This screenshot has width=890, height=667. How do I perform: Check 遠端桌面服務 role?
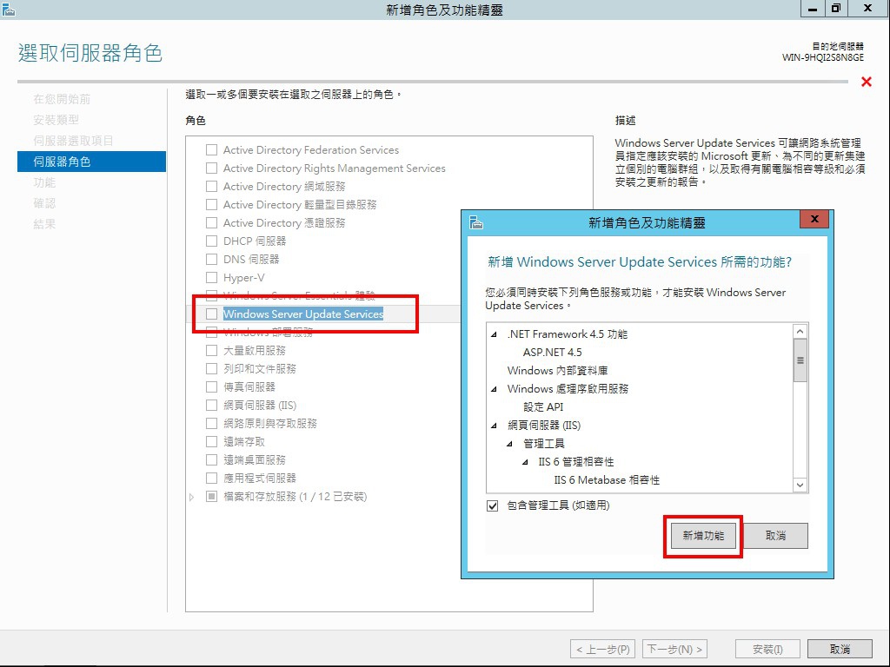pyautogui.click(x=212, y=459)
